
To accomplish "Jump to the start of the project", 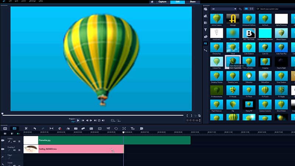I will point(83,121).
